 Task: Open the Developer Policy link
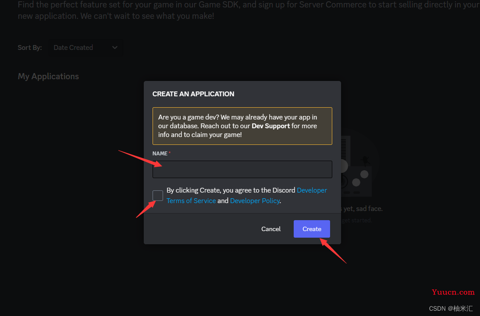pos(255,201)
